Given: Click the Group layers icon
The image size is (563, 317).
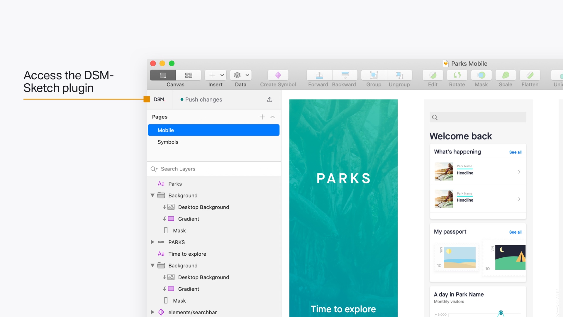Looking at the screenshot, I should (374, 75).
